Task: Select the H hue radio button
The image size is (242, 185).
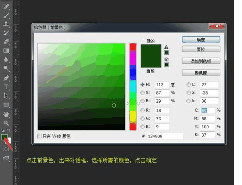Action: tap(142, 84)
